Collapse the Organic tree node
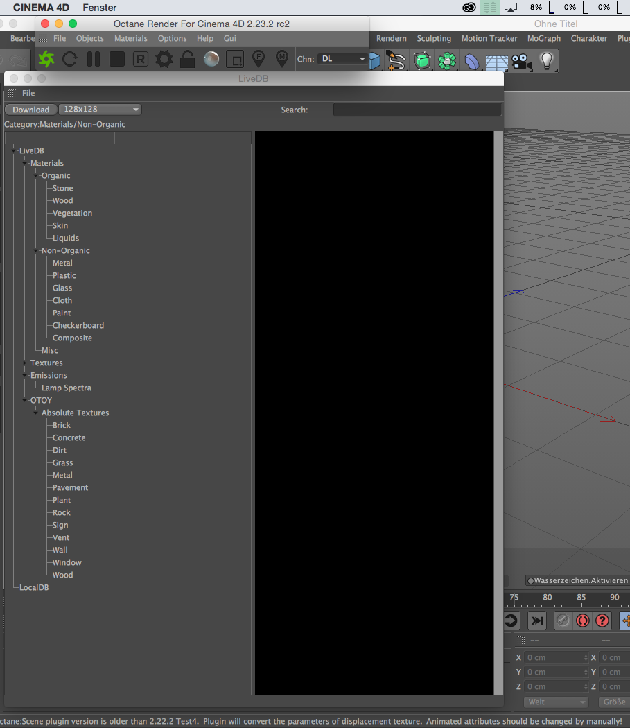 tap(36, 175)
